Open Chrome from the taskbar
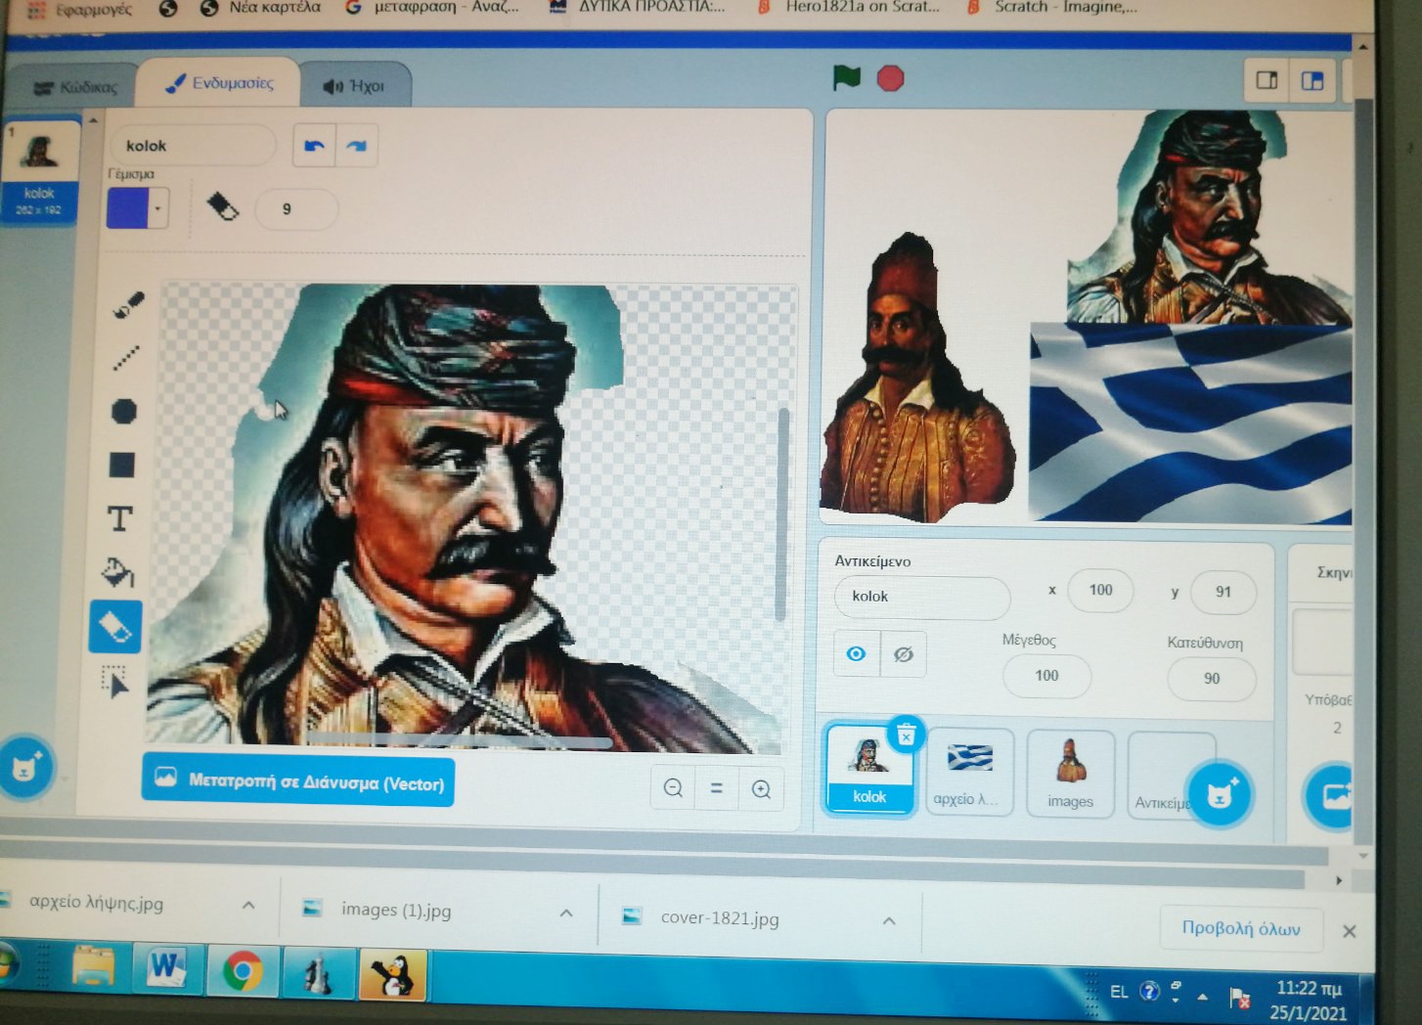 (243, 972)
